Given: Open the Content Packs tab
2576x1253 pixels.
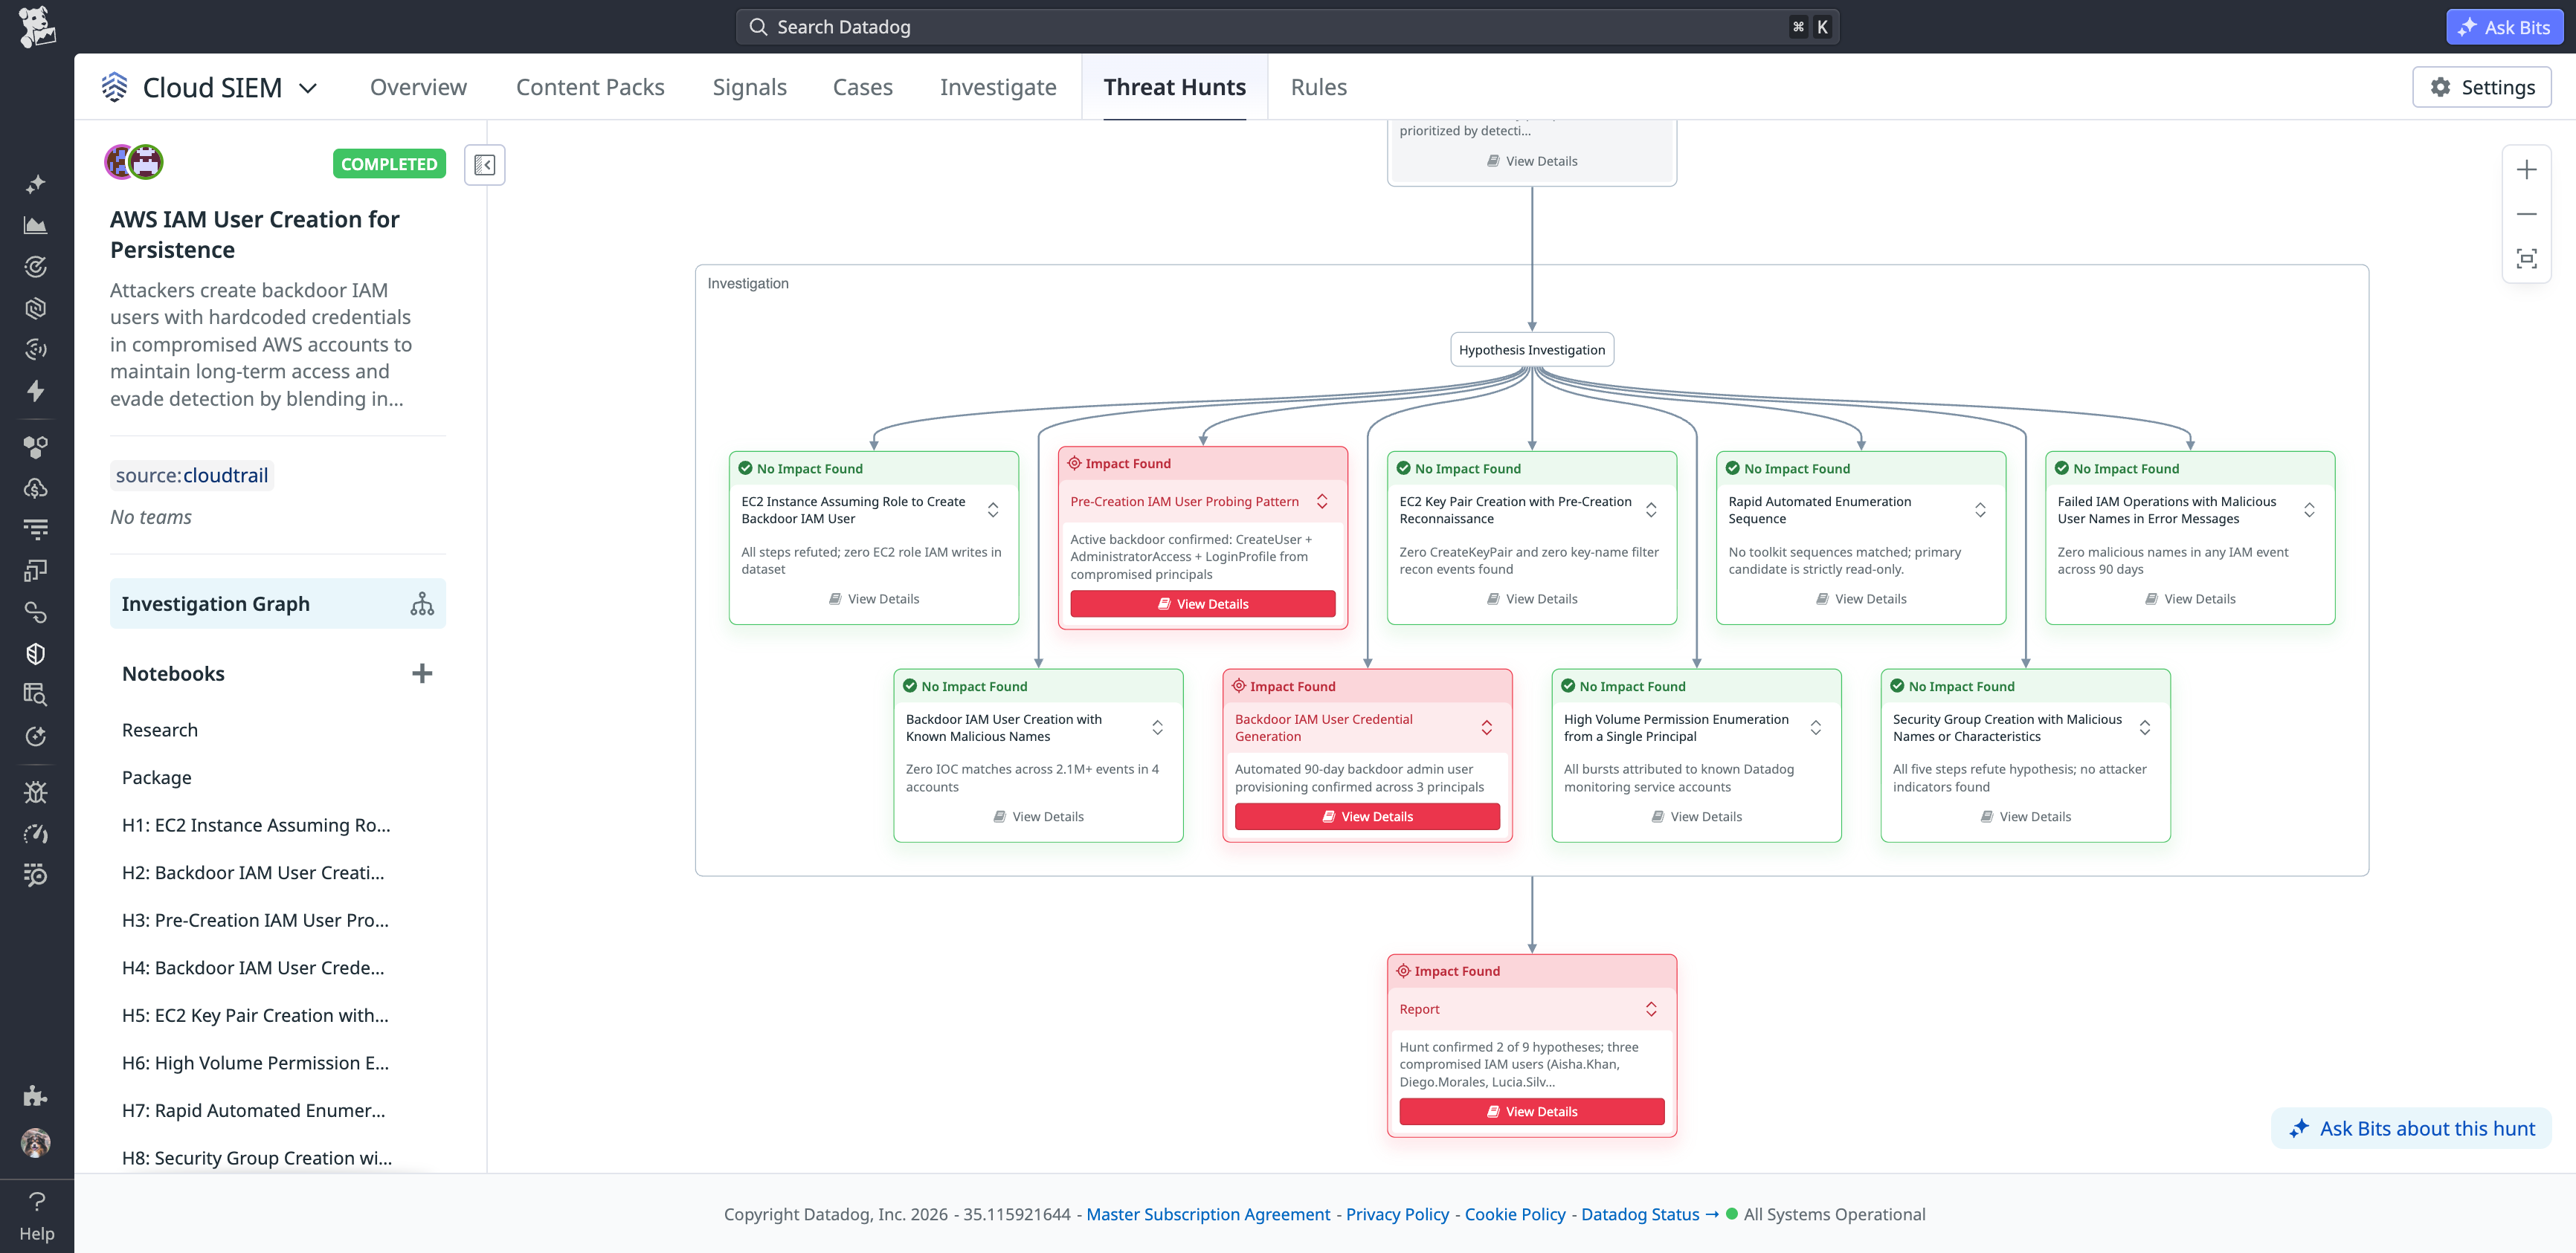Looking at the screenshot, I should click(x=590, y=87).
